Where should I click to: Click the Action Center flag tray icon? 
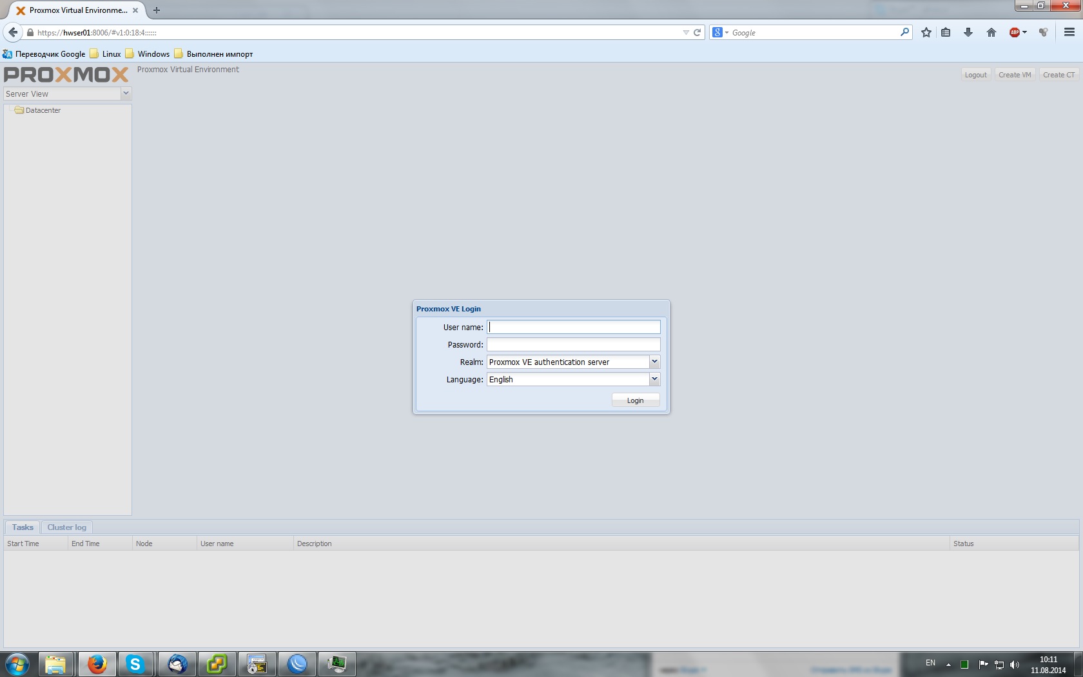pos(983,664)
